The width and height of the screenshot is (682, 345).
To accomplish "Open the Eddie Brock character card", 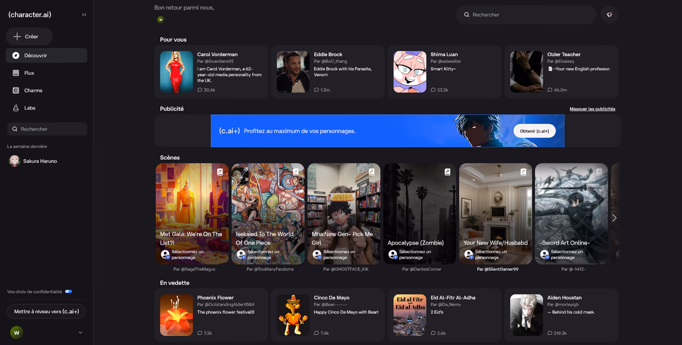I will pyautogui.click(x=328, y=72).
